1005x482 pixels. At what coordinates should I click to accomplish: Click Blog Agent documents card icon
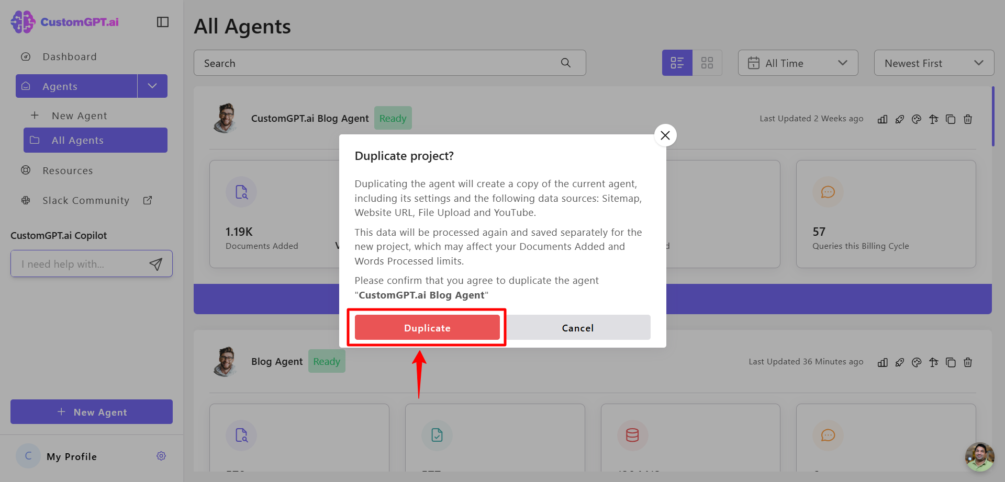[x=241, y=435]
